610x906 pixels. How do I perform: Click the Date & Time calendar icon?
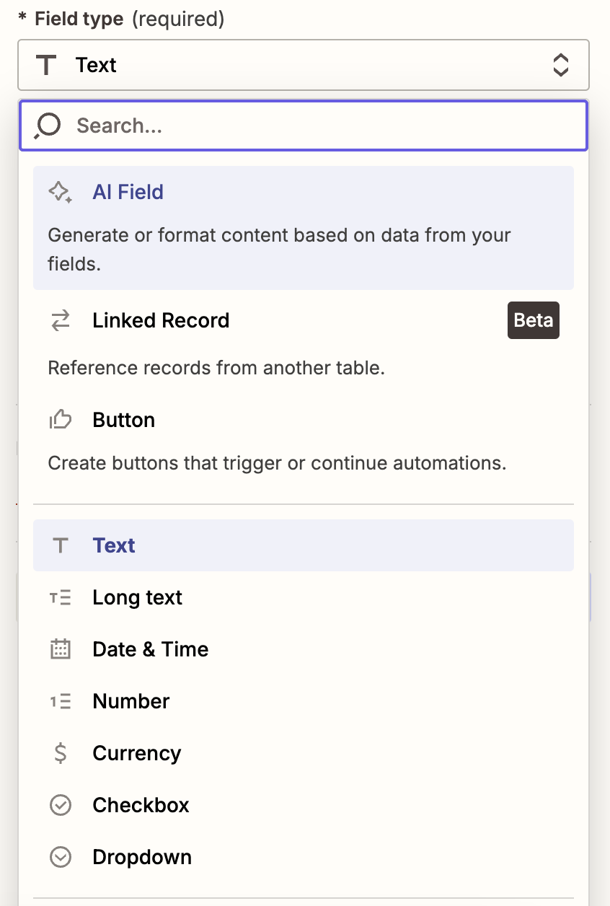click(x=61, y=649)
